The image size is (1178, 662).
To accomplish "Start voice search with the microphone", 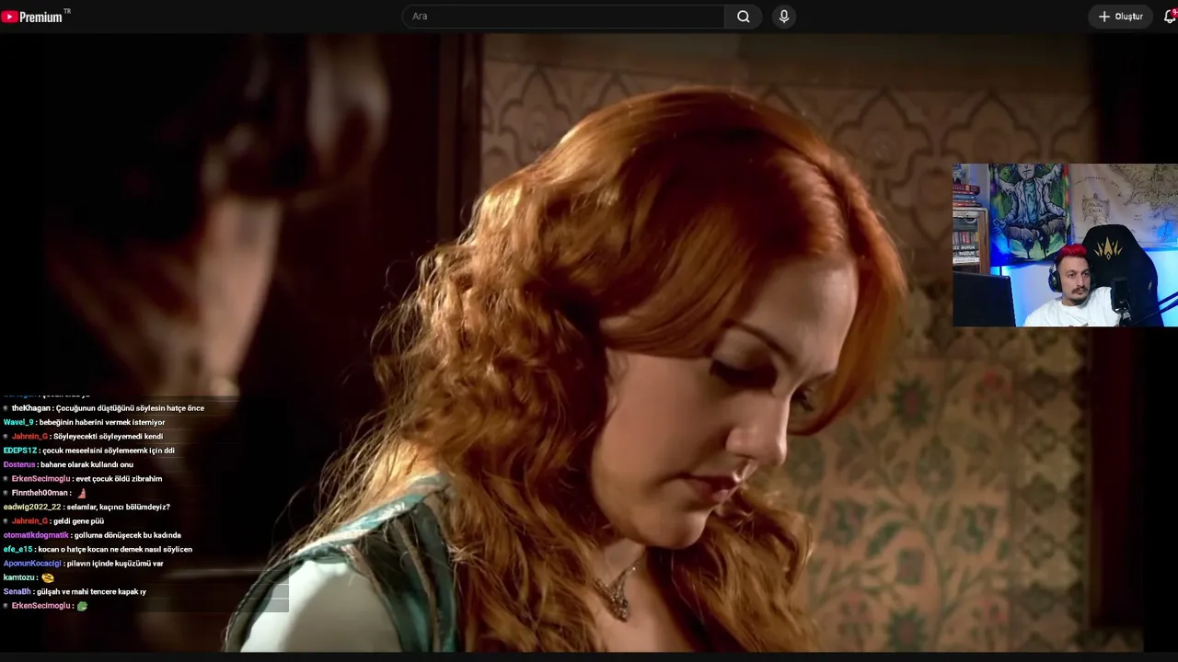I will [784, 17].
